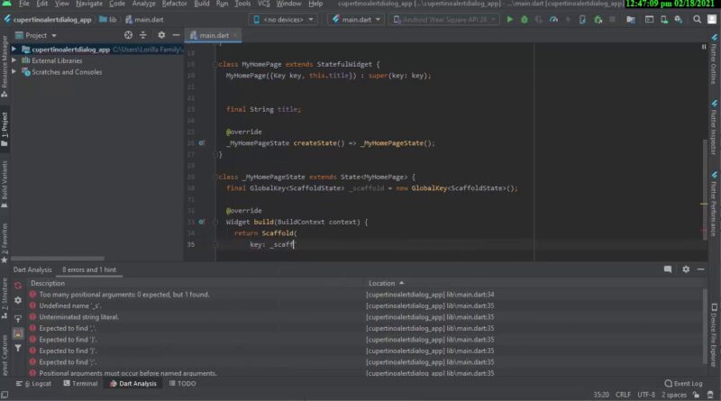
Task: Open Device File Explorer side panel
Action: pos(714,335)
